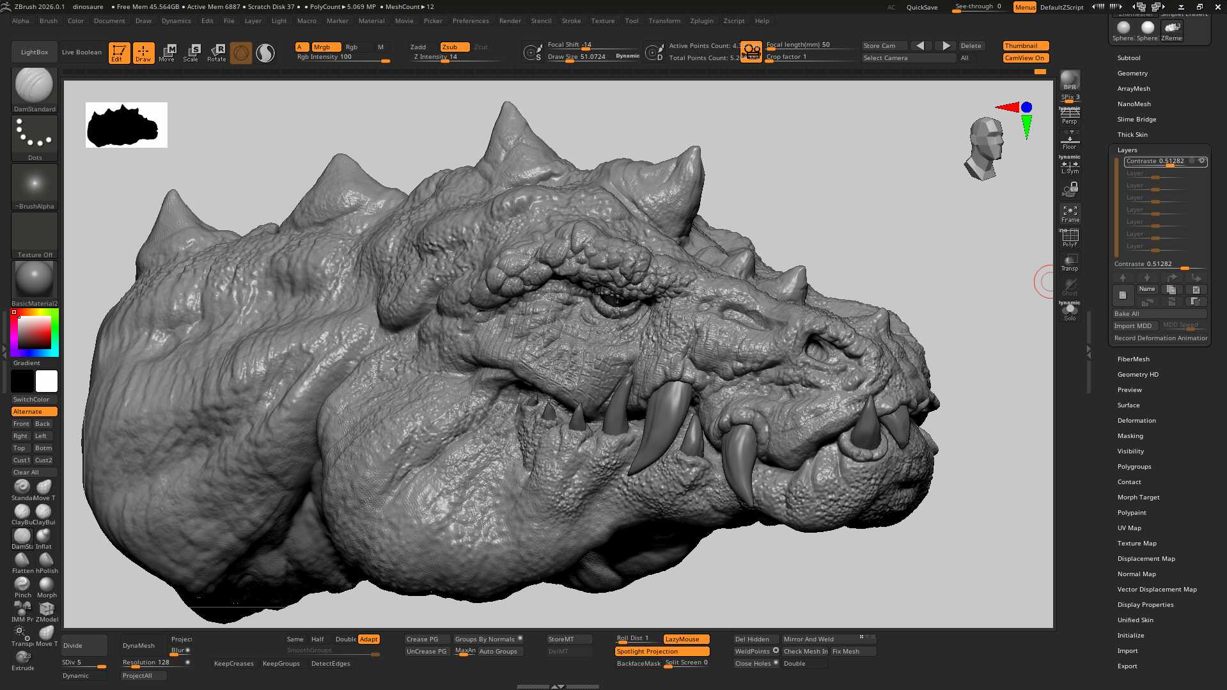
Task: Expand the Deformation palette section
Action: pyautogui.click(x=1136, y=420)
